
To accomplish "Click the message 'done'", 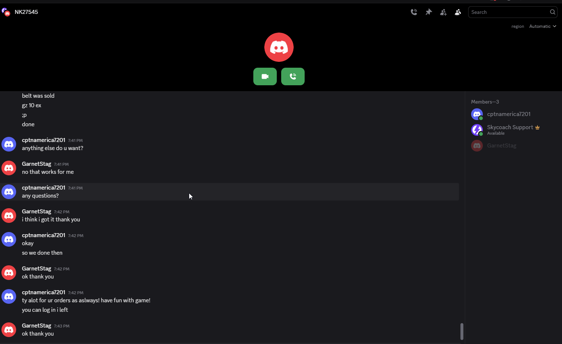I will coord(28,124).
